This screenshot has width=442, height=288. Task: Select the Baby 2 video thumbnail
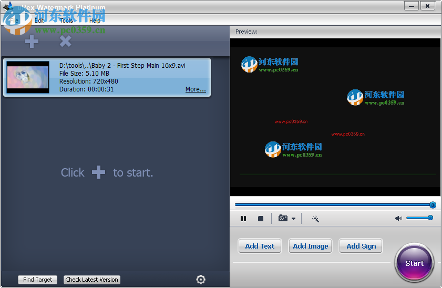[28, 77]
